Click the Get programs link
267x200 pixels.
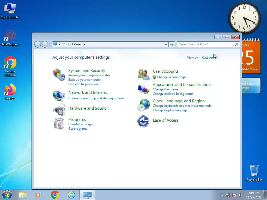[78, 129]
